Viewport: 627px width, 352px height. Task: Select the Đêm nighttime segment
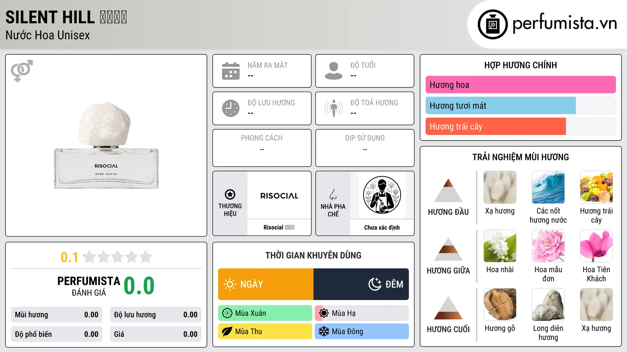pyautogui.click(x=361, y=284)
